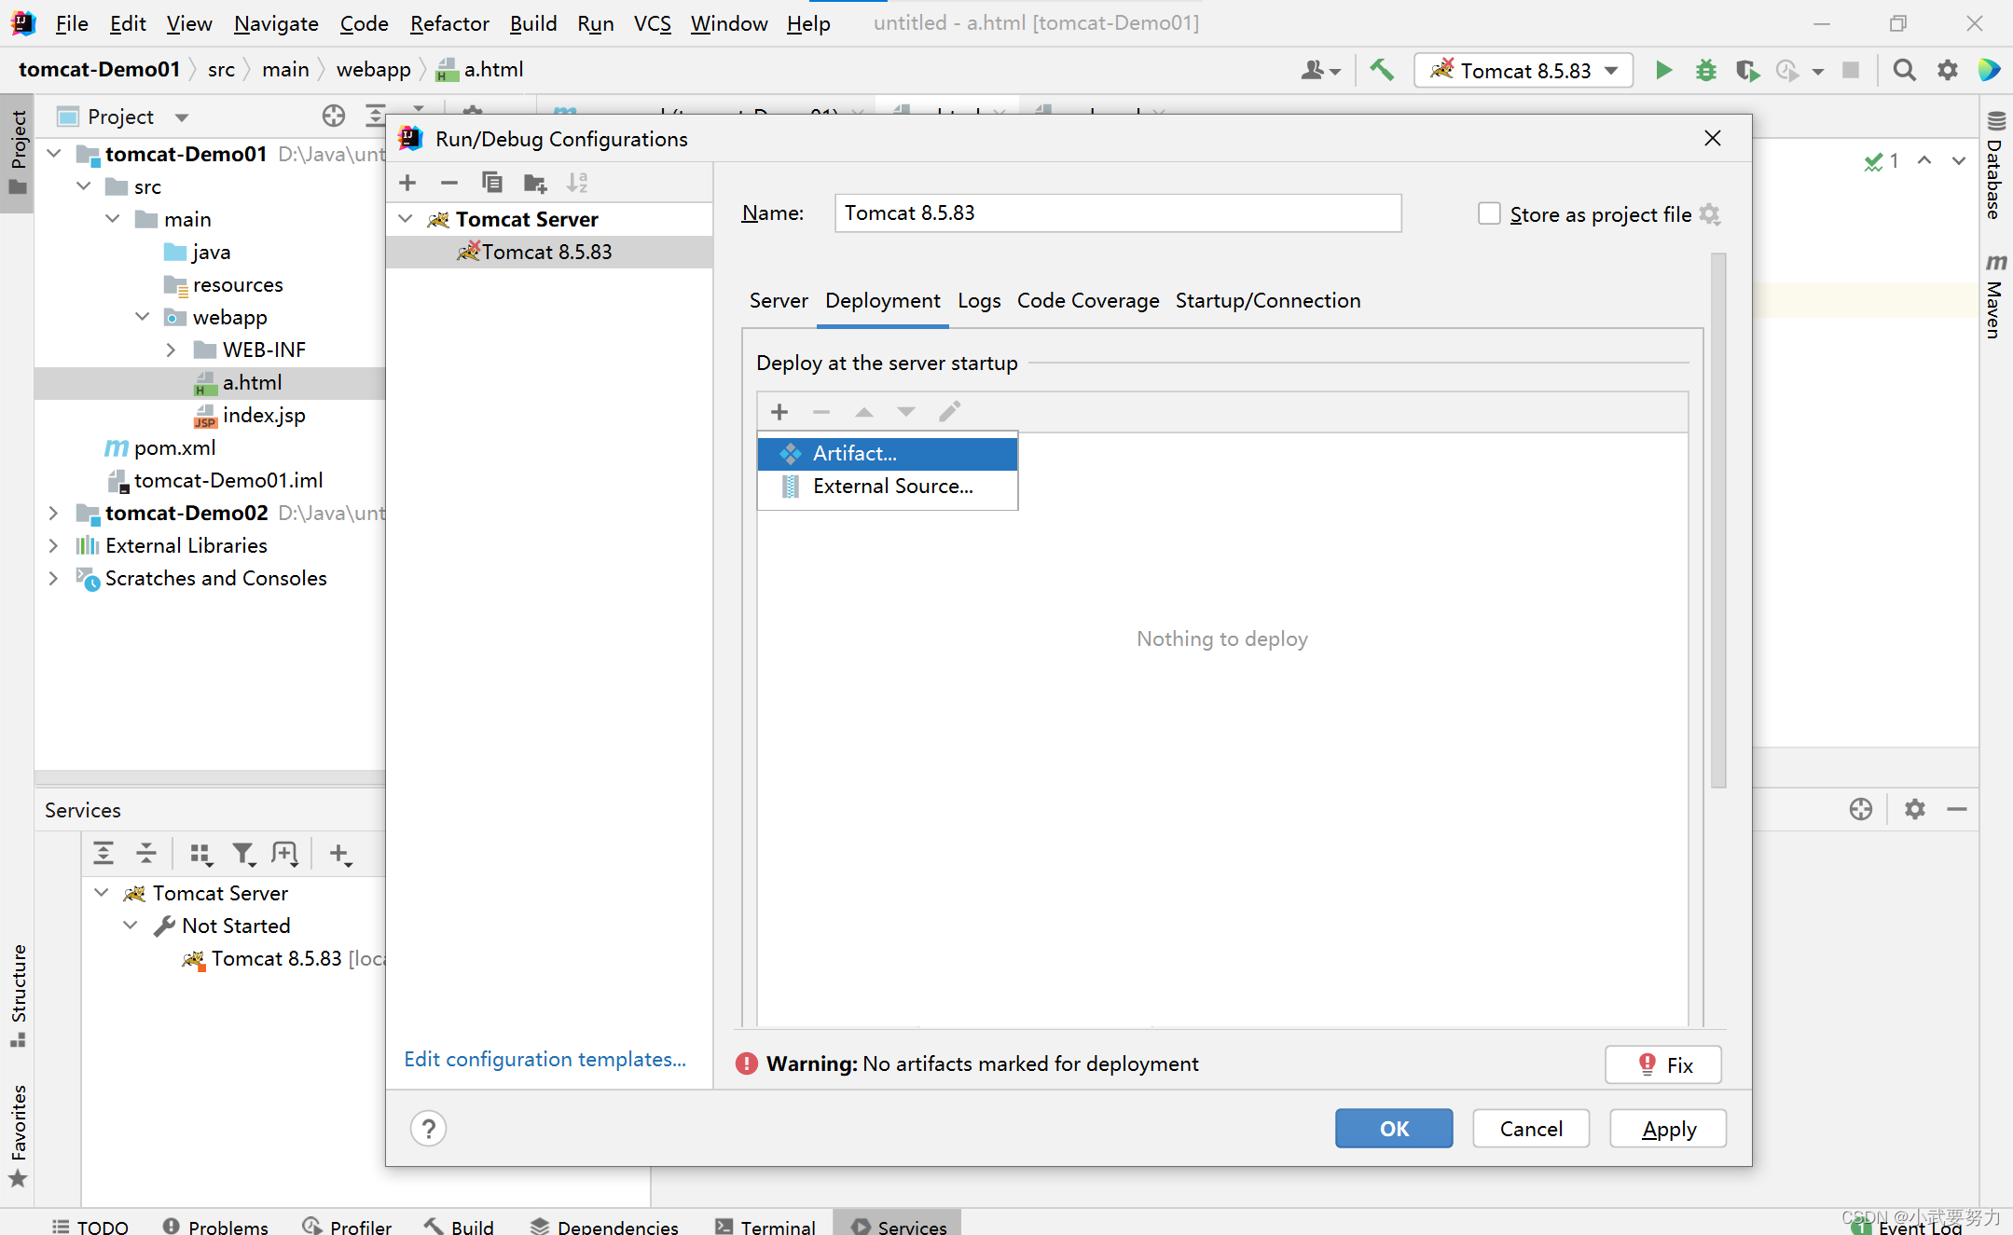Click the dialog help question mark
Image resolution: width=2013 pixels, height=1235 pixels.
[x=428, y=1129]
